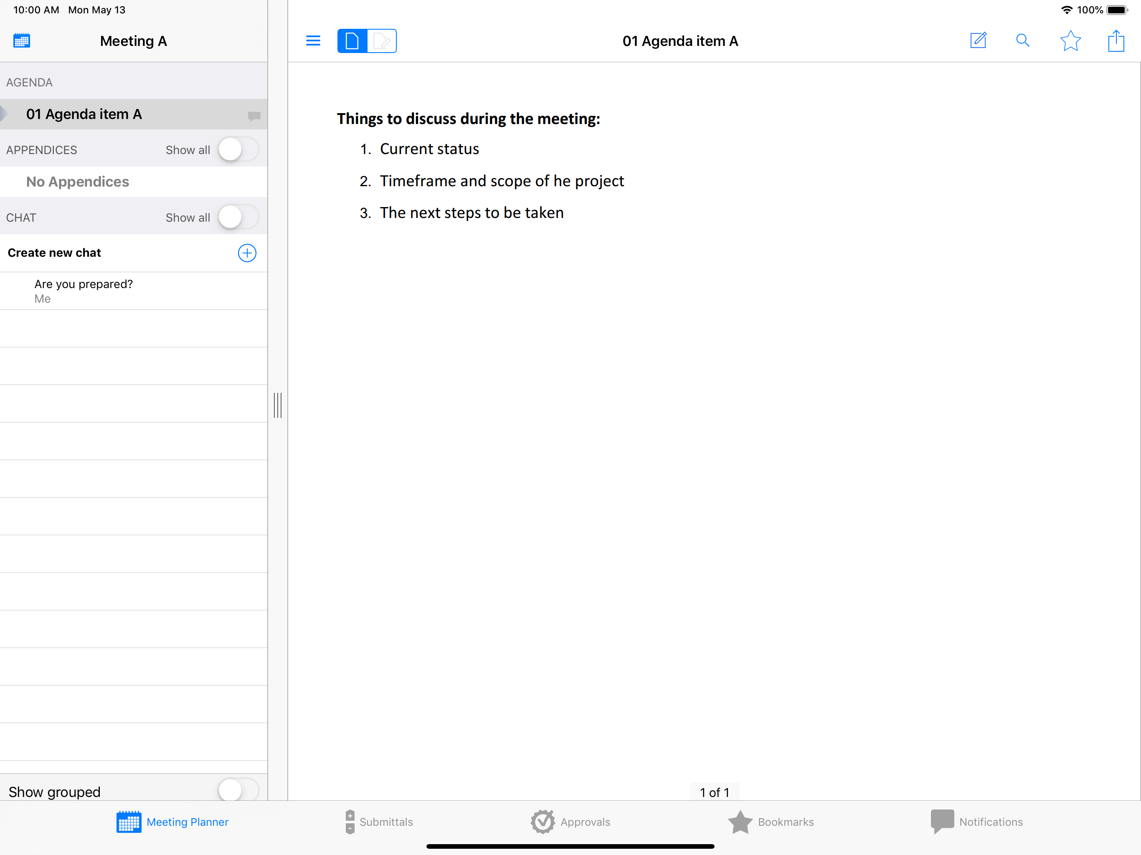
Task: Toggle Show all for Chat
Action: pyautogui.click(x=238, y=217)
